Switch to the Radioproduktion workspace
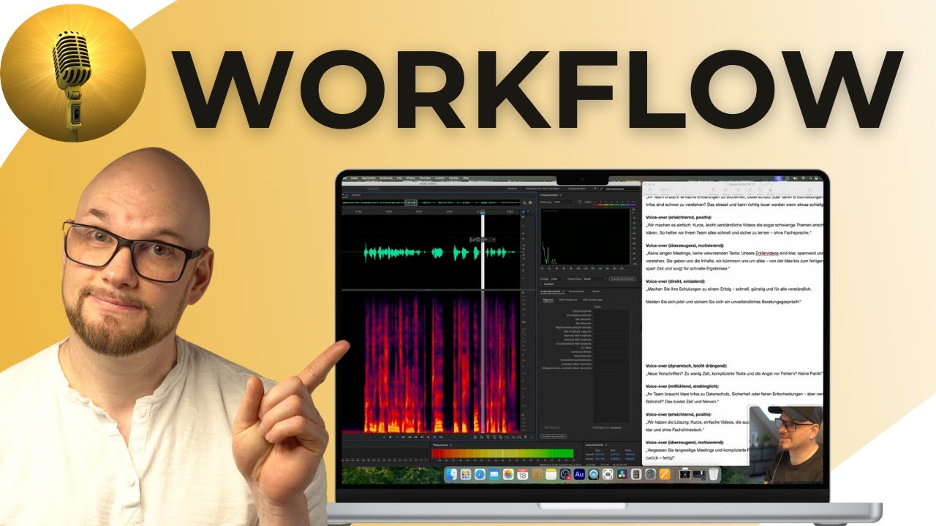This screenshot has width=936, height=526. tap(577, 188)
